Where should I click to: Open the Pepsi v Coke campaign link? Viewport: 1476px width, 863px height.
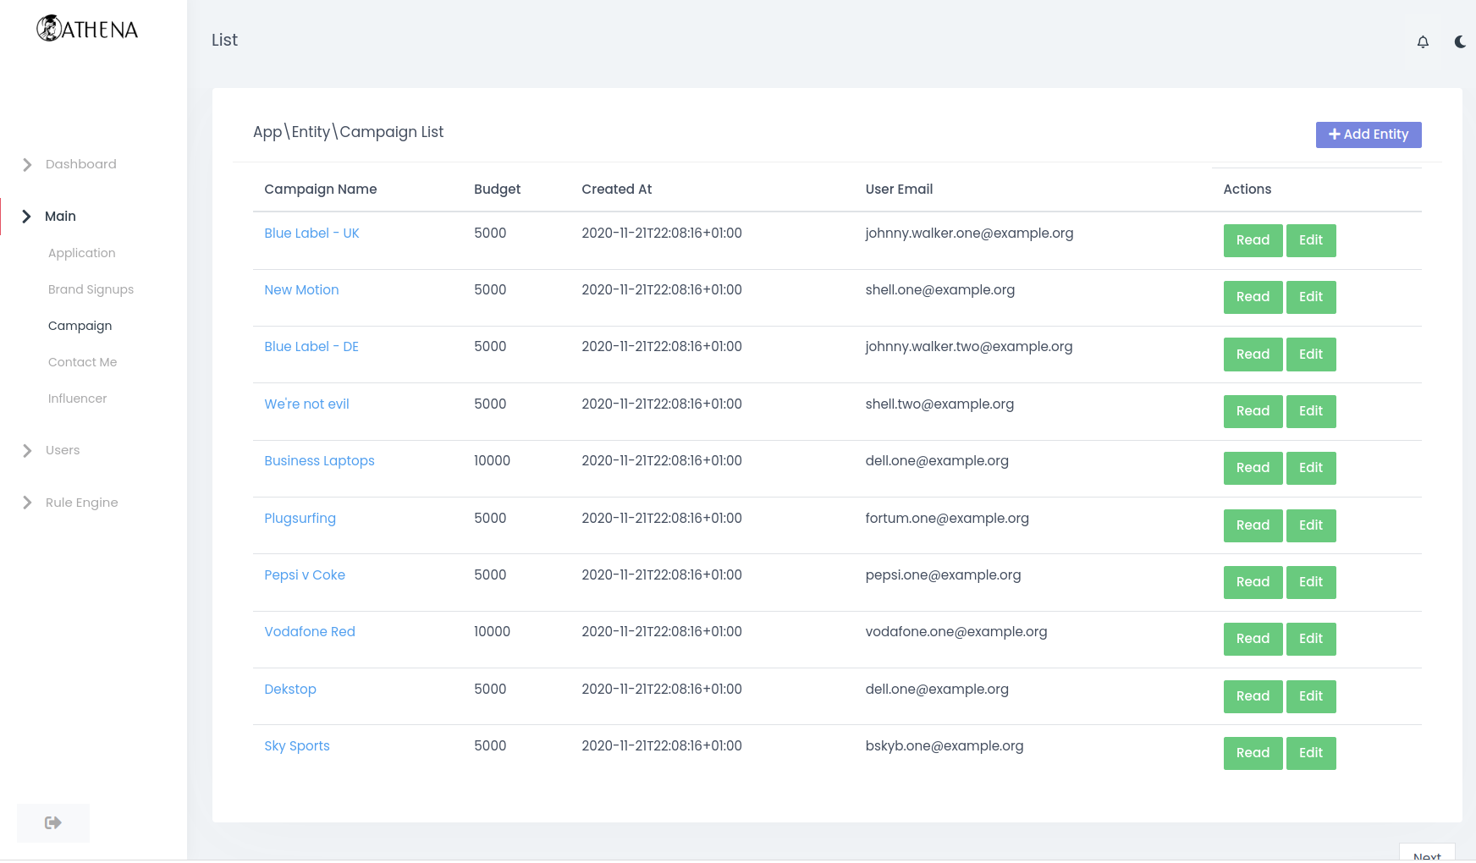pos(305,575)
